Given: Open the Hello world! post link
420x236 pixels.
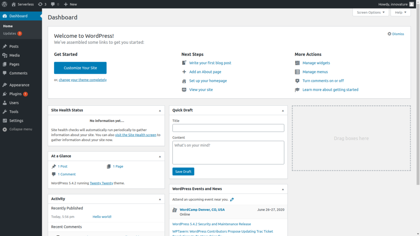Looking at the screenshot, I should click(102, 217).
